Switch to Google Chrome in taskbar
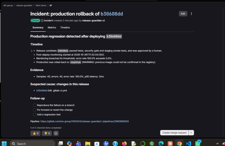This screenshot has width=225, height=146. pos(179,143)
